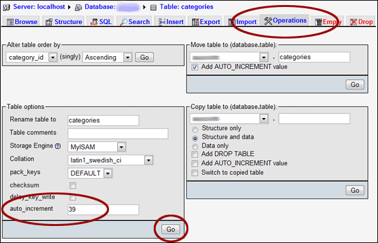This screenshot has width=378, height=243.
Task: Click the database icon in breadcrumb
Action: (x=78, y=8)
